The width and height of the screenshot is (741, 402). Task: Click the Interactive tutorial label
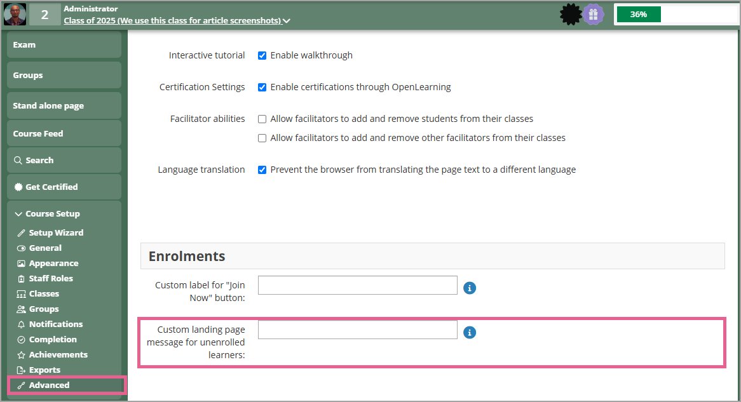(207, 55)
